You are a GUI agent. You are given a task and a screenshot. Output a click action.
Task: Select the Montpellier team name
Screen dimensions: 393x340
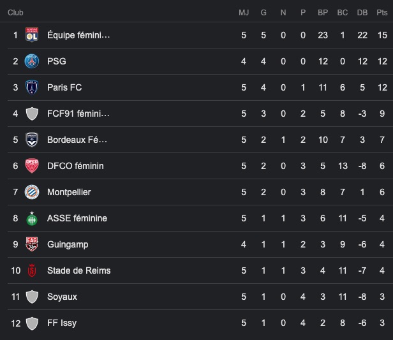[69, 192]
